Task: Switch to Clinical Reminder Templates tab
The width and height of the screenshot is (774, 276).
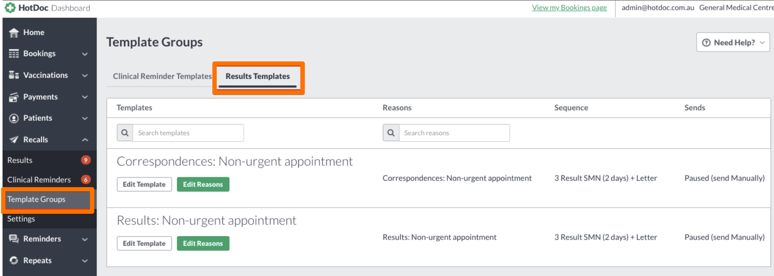Action: [x=162, y=76]
